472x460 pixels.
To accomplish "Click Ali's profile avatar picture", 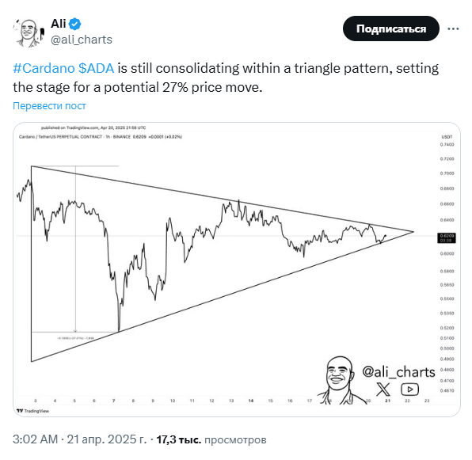I will point(29,32).
